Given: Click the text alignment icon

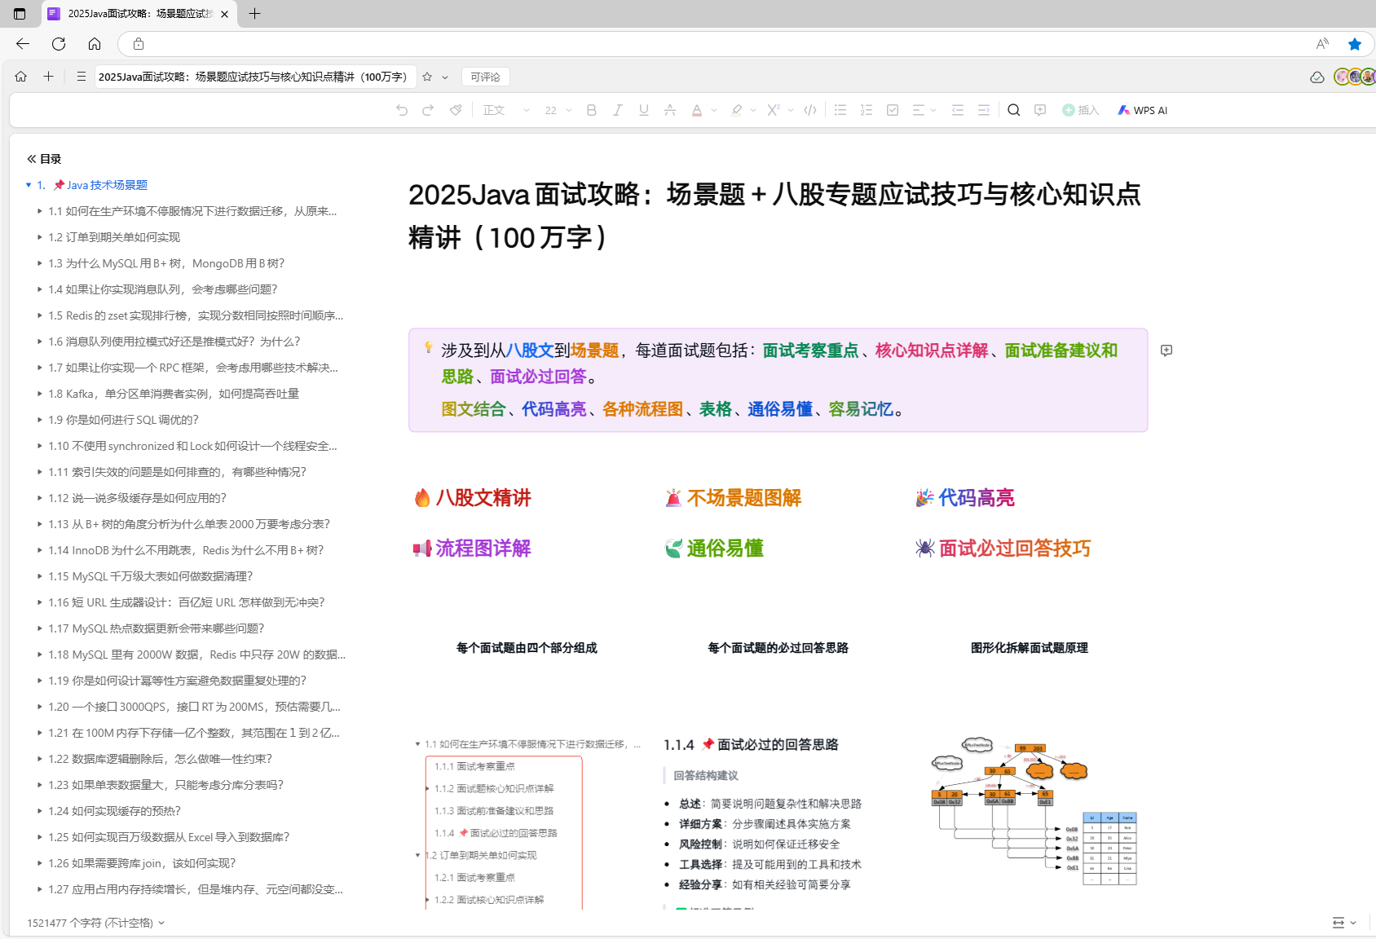Looking at the screenshot, I should [919, 110].
